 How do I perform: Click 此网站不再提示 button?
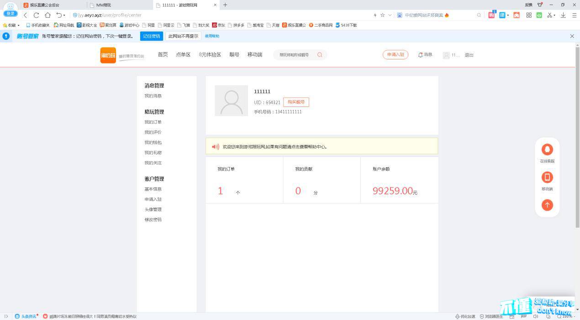pos(183,36)
